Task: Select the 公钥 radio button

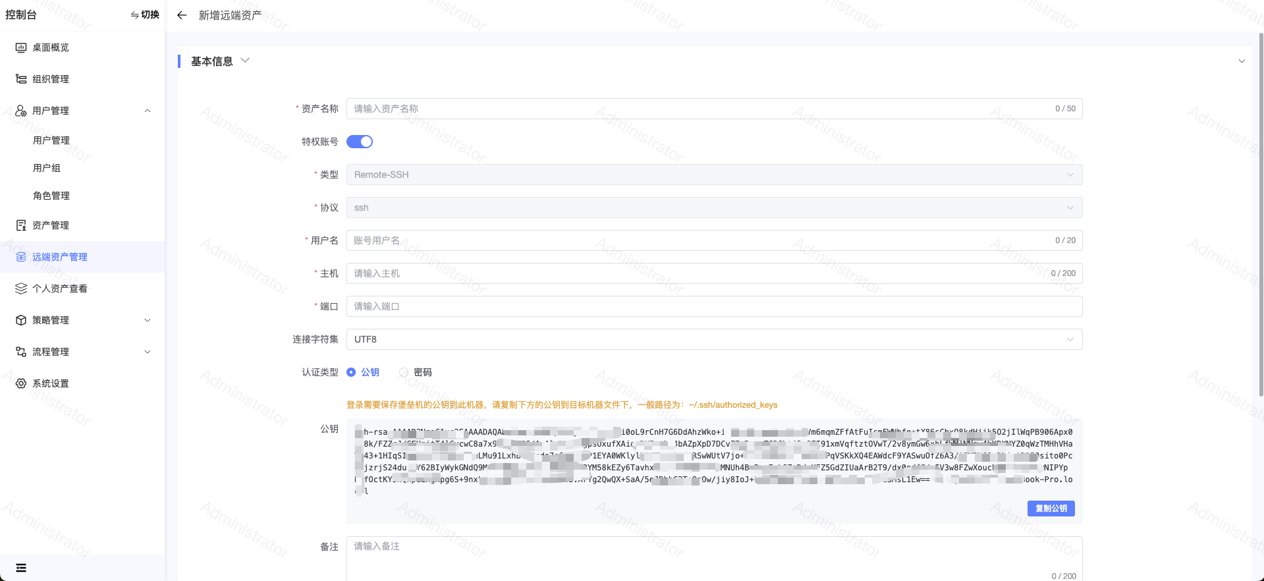Action: point(351,372)
